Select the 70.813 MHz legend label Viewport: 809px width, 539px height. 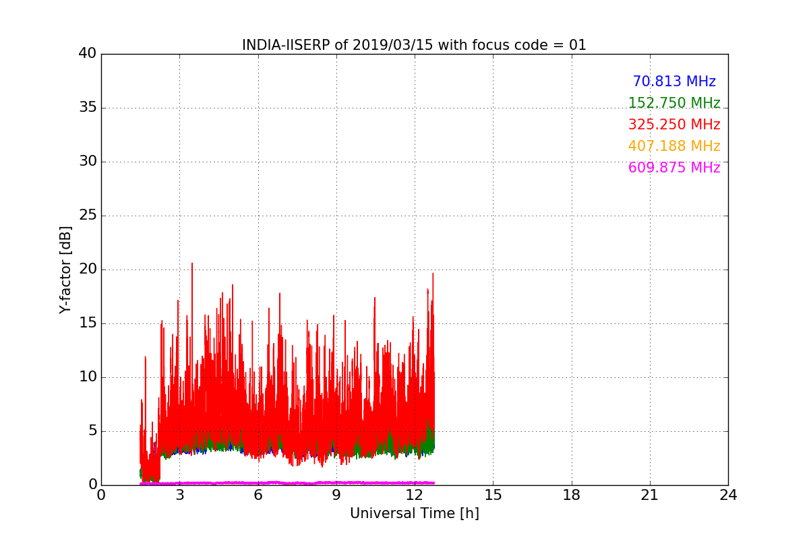(674, 82)
